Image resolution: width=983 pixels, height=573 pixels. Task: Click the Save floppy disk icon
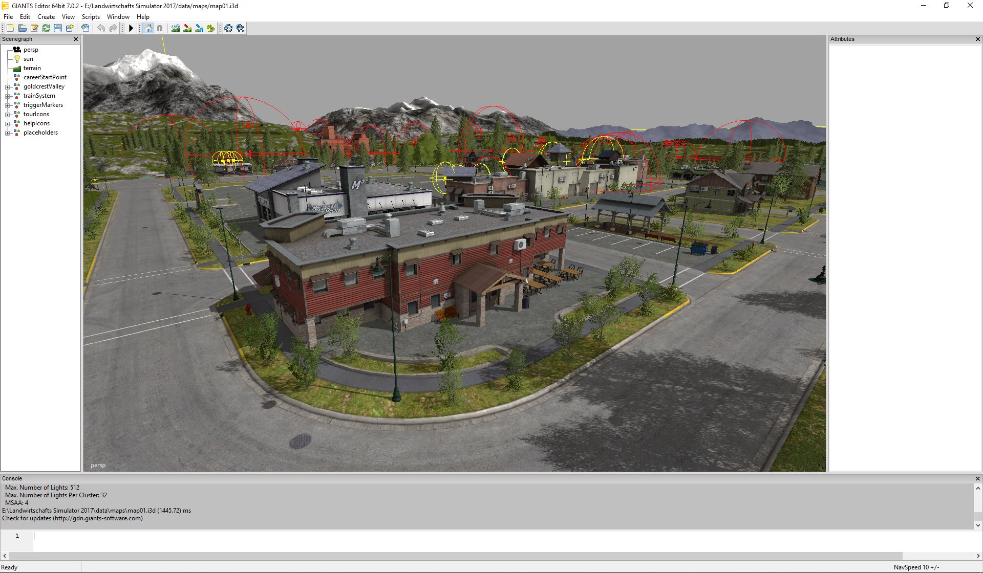[58, 28]
